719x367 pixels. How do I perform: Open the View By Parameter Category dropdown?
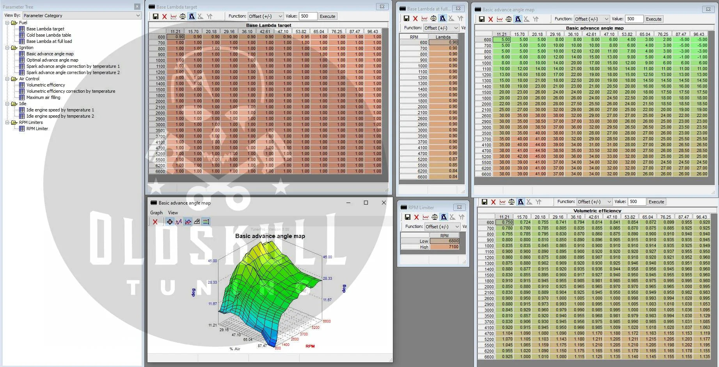[x=82, y=16]
